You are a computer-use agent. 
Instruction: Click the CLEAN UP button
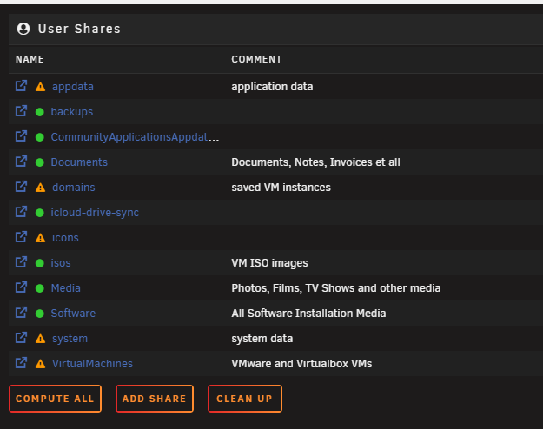[245, 399]
